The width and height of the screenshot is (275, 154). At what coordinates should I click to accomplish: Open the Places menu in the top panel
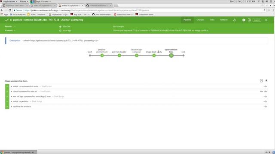click(x=24, y=1)
